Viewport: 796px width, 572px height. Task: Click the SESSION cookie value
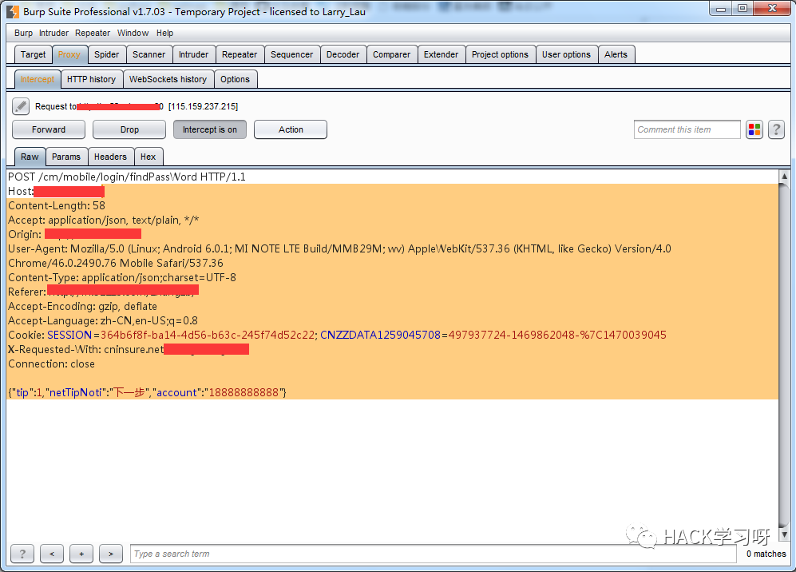point(208,335)
